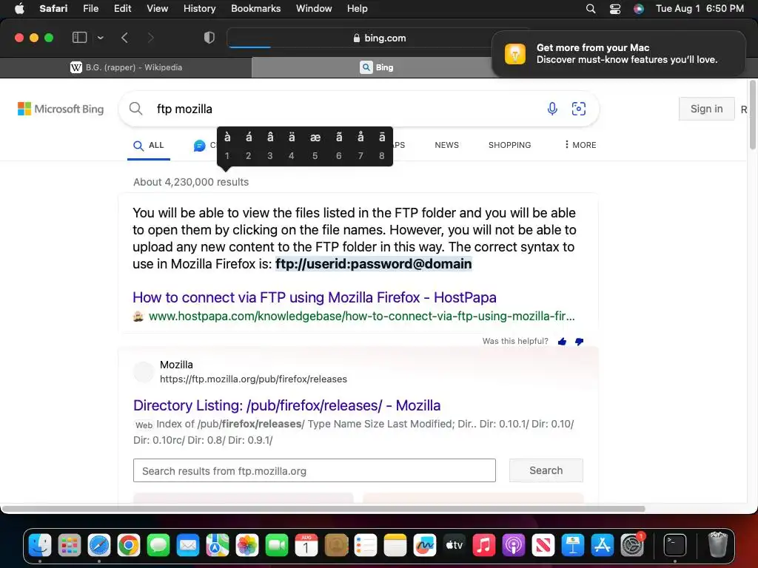Viewport: 758px width, 568px height.
Task: Click the www.hostpapa.com knowledgebase URL
Action: pyautogui.click(x=361, y=317)
